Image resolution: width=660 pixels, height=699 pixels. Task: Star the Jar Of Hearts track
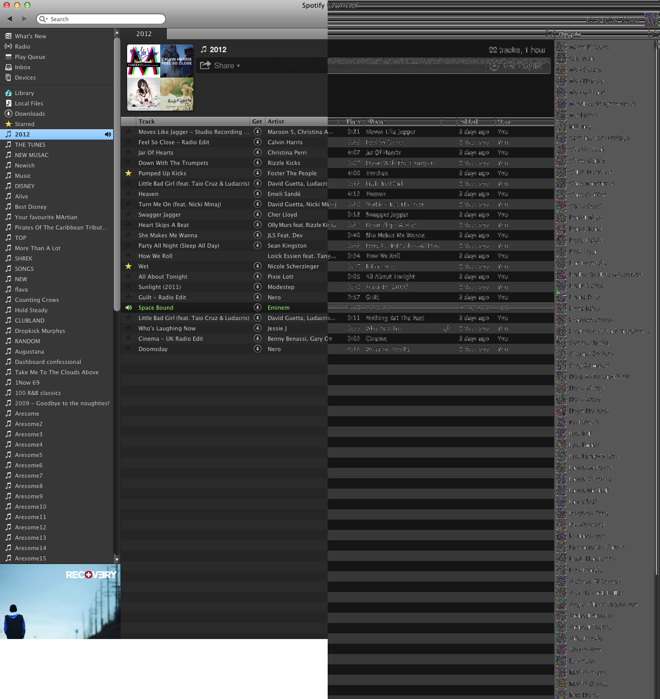[x=129, y=153]
